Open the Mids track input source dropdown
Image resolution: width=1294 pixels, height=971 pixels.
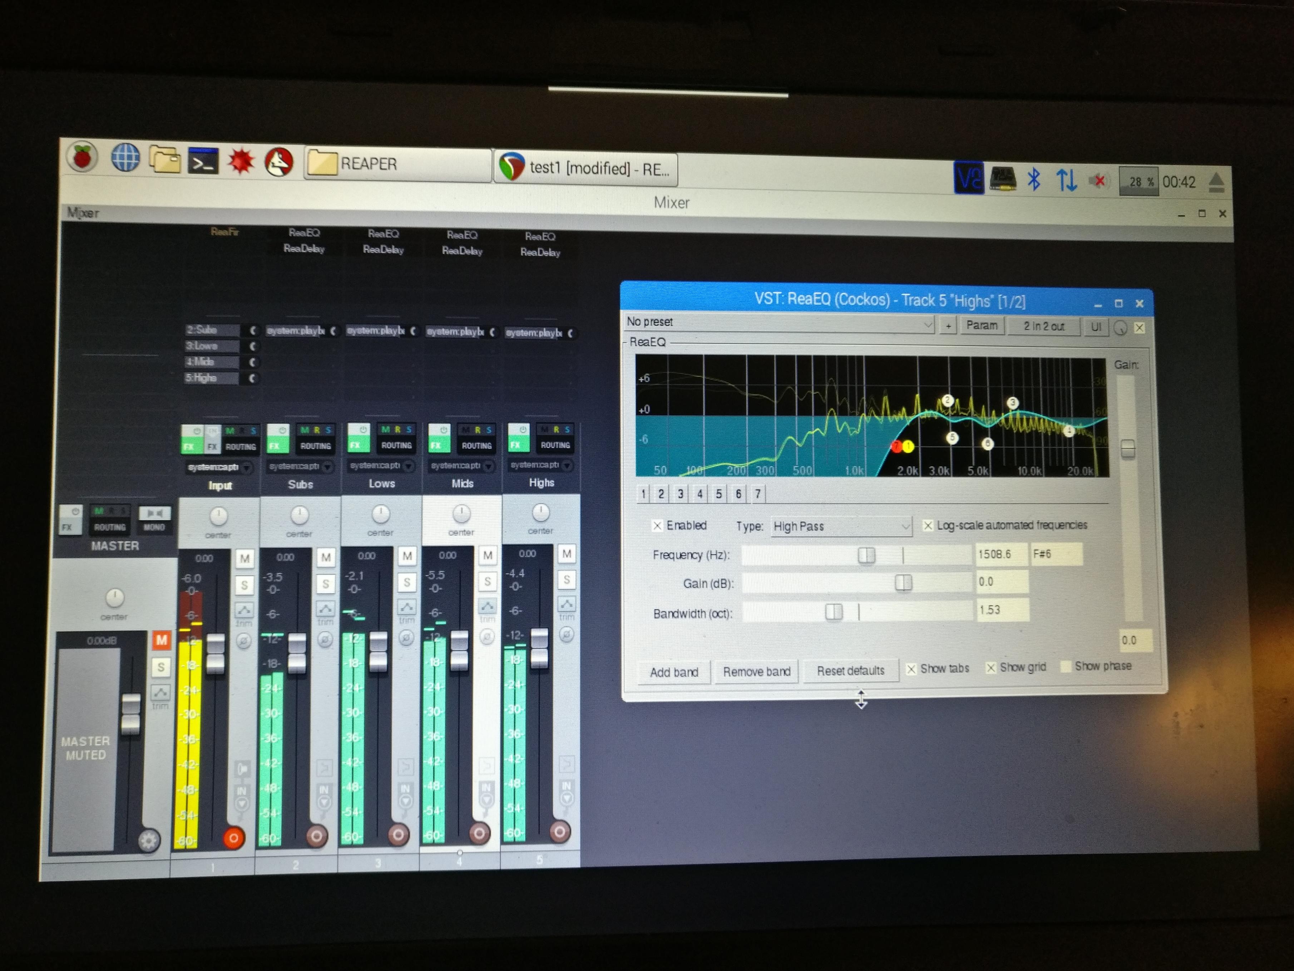coord(462,466)
